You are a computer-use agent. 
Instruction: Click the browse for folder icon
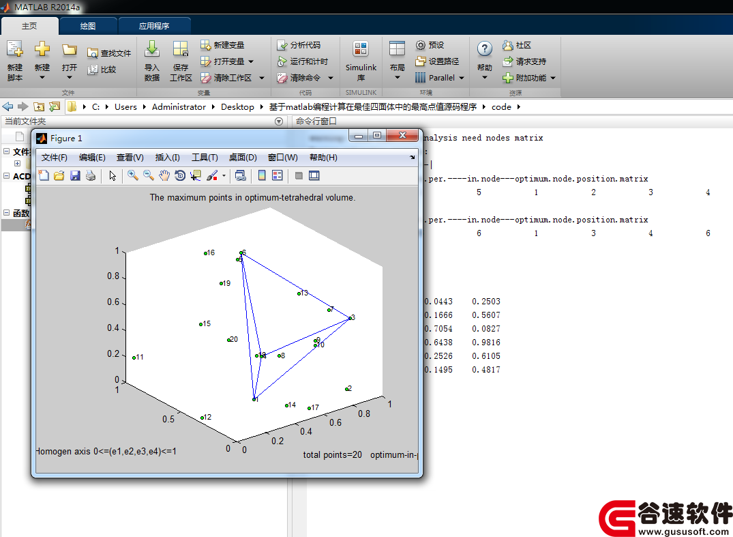click(55, 106)
